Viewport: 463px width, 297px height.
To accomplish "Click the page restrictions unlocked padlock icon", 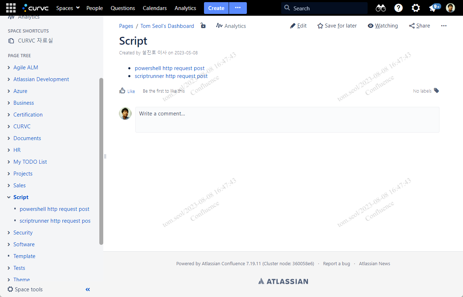I will coord(203,26).
